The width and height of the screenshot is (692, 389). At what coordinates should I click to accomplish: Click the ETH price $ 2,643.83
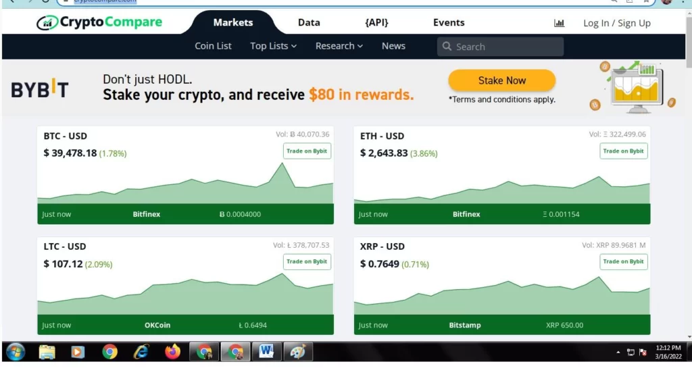[x=384, y=153]
